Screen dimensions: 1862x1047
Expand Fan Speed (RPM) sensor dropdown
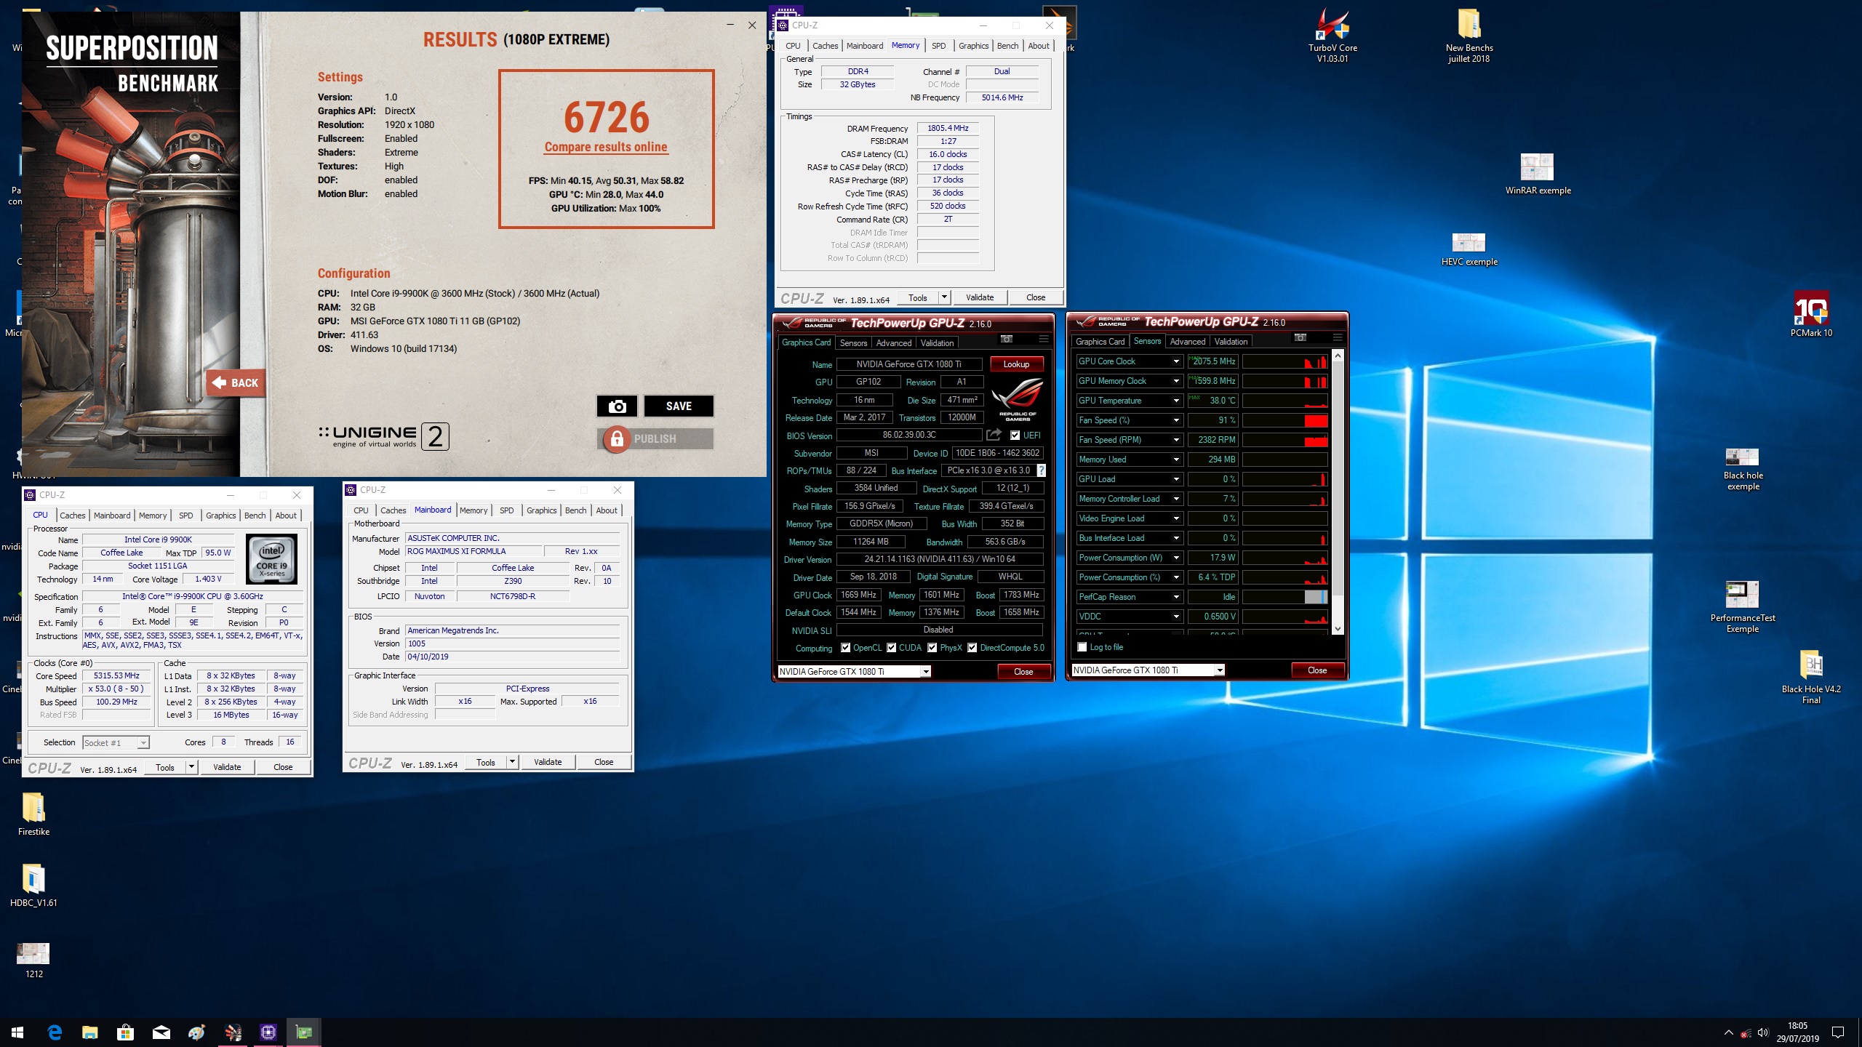[x=1176, y=440]
